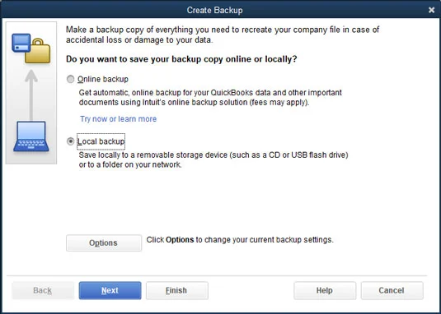
Task: Click the 'Do you want to save your backup copy' heading
Action: pyautogui.click(x=181, y=59)
